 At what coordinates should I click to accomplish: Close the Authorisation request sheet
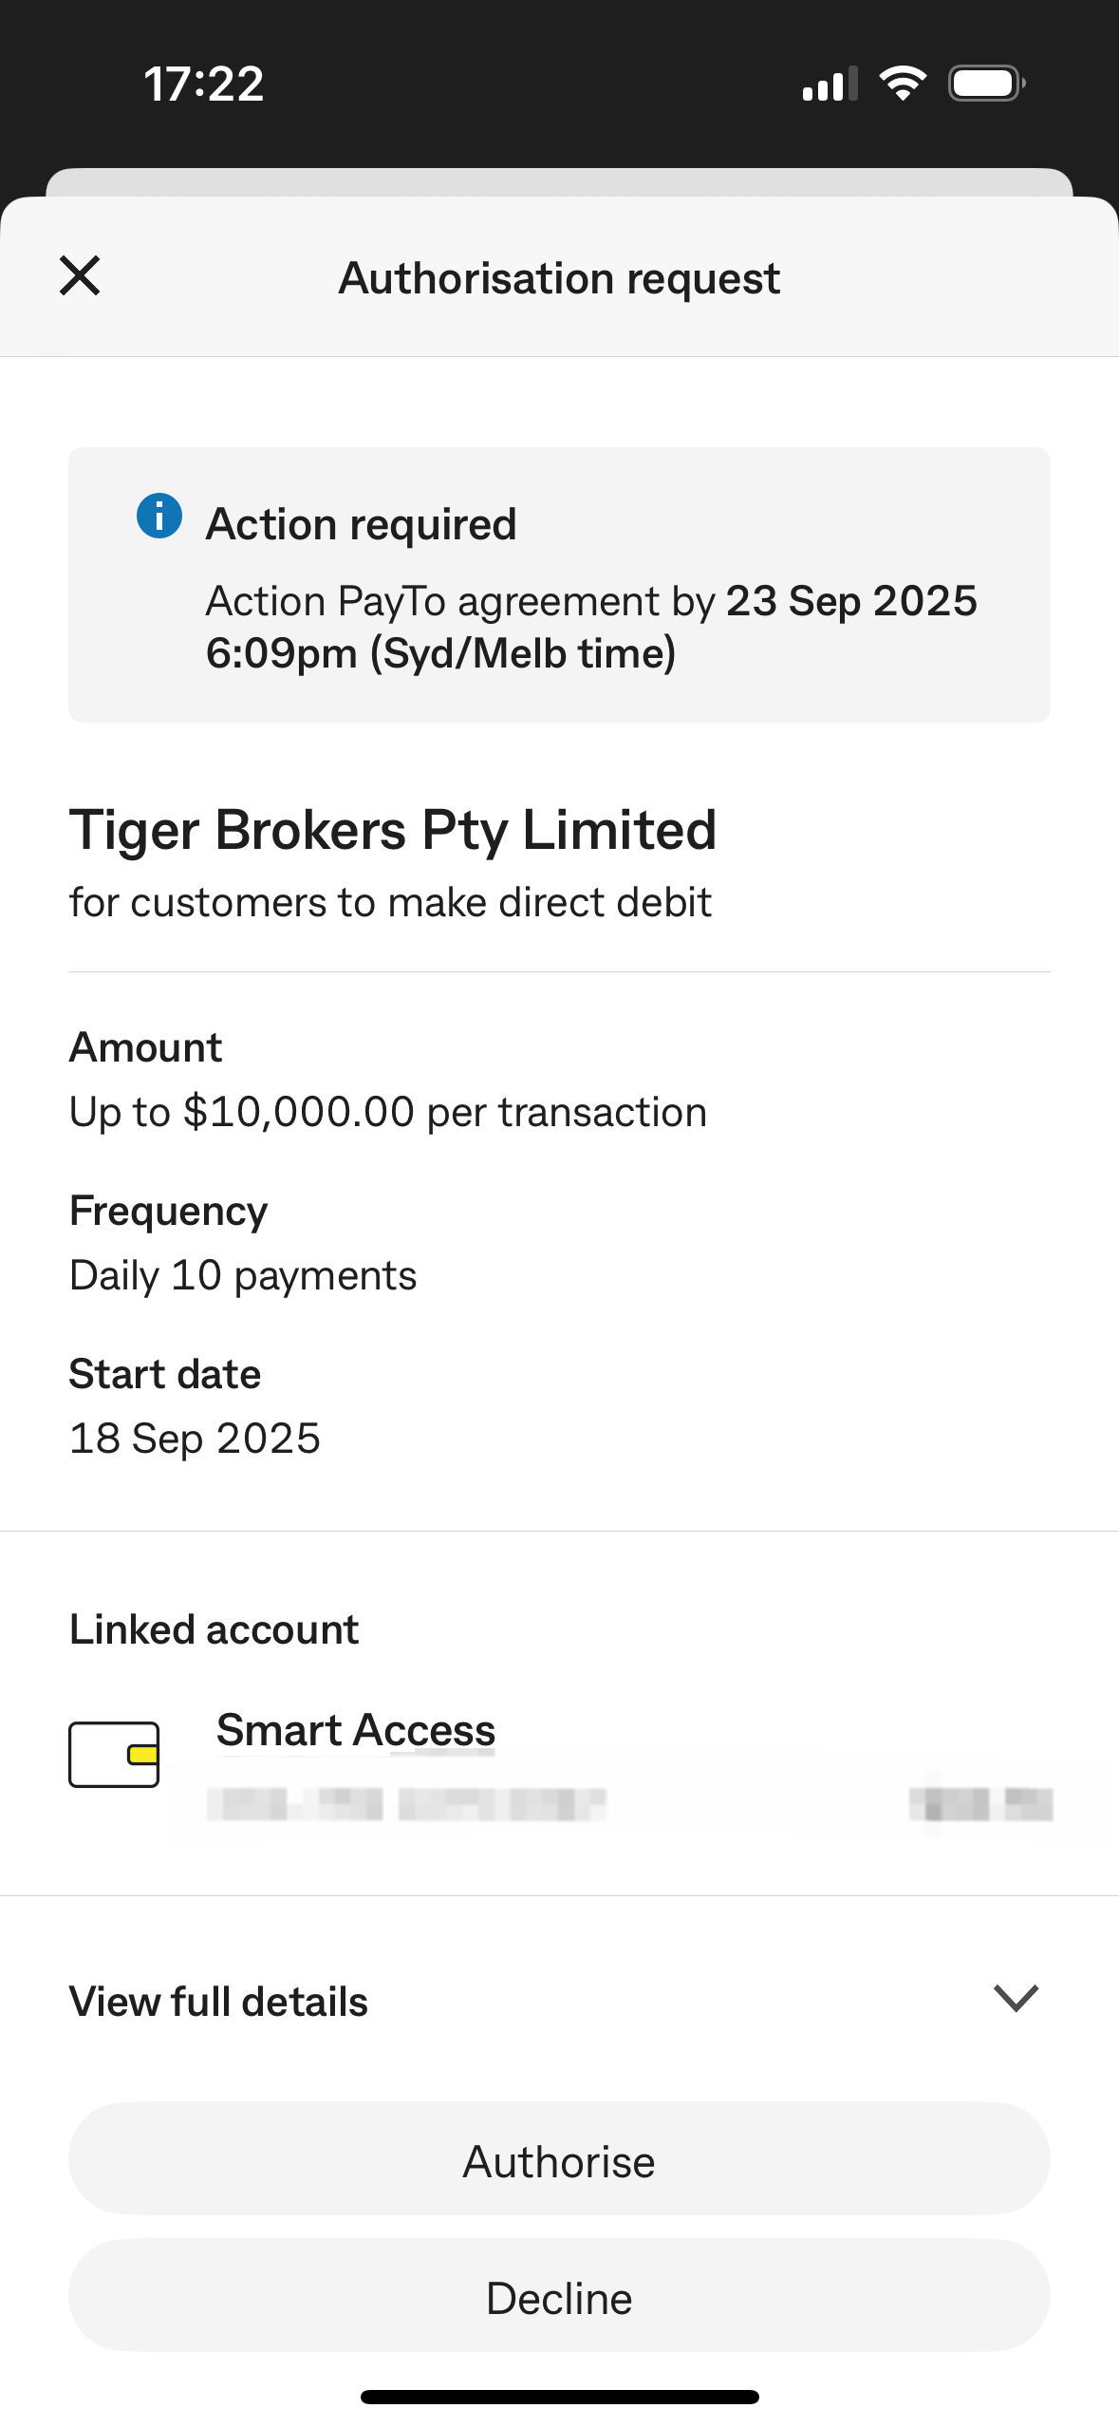[80, 276]
